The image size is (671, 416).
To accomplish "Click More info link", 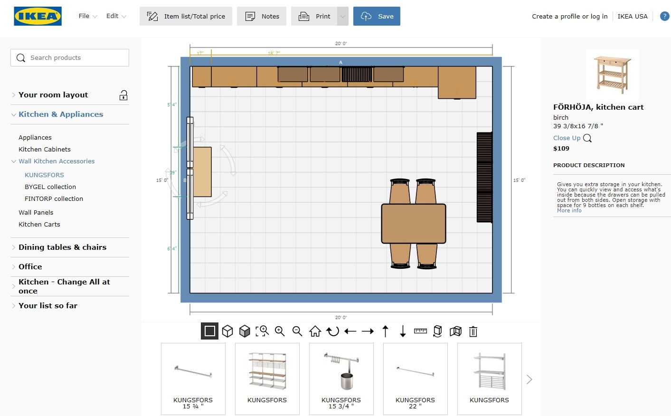I will point(569,210).
